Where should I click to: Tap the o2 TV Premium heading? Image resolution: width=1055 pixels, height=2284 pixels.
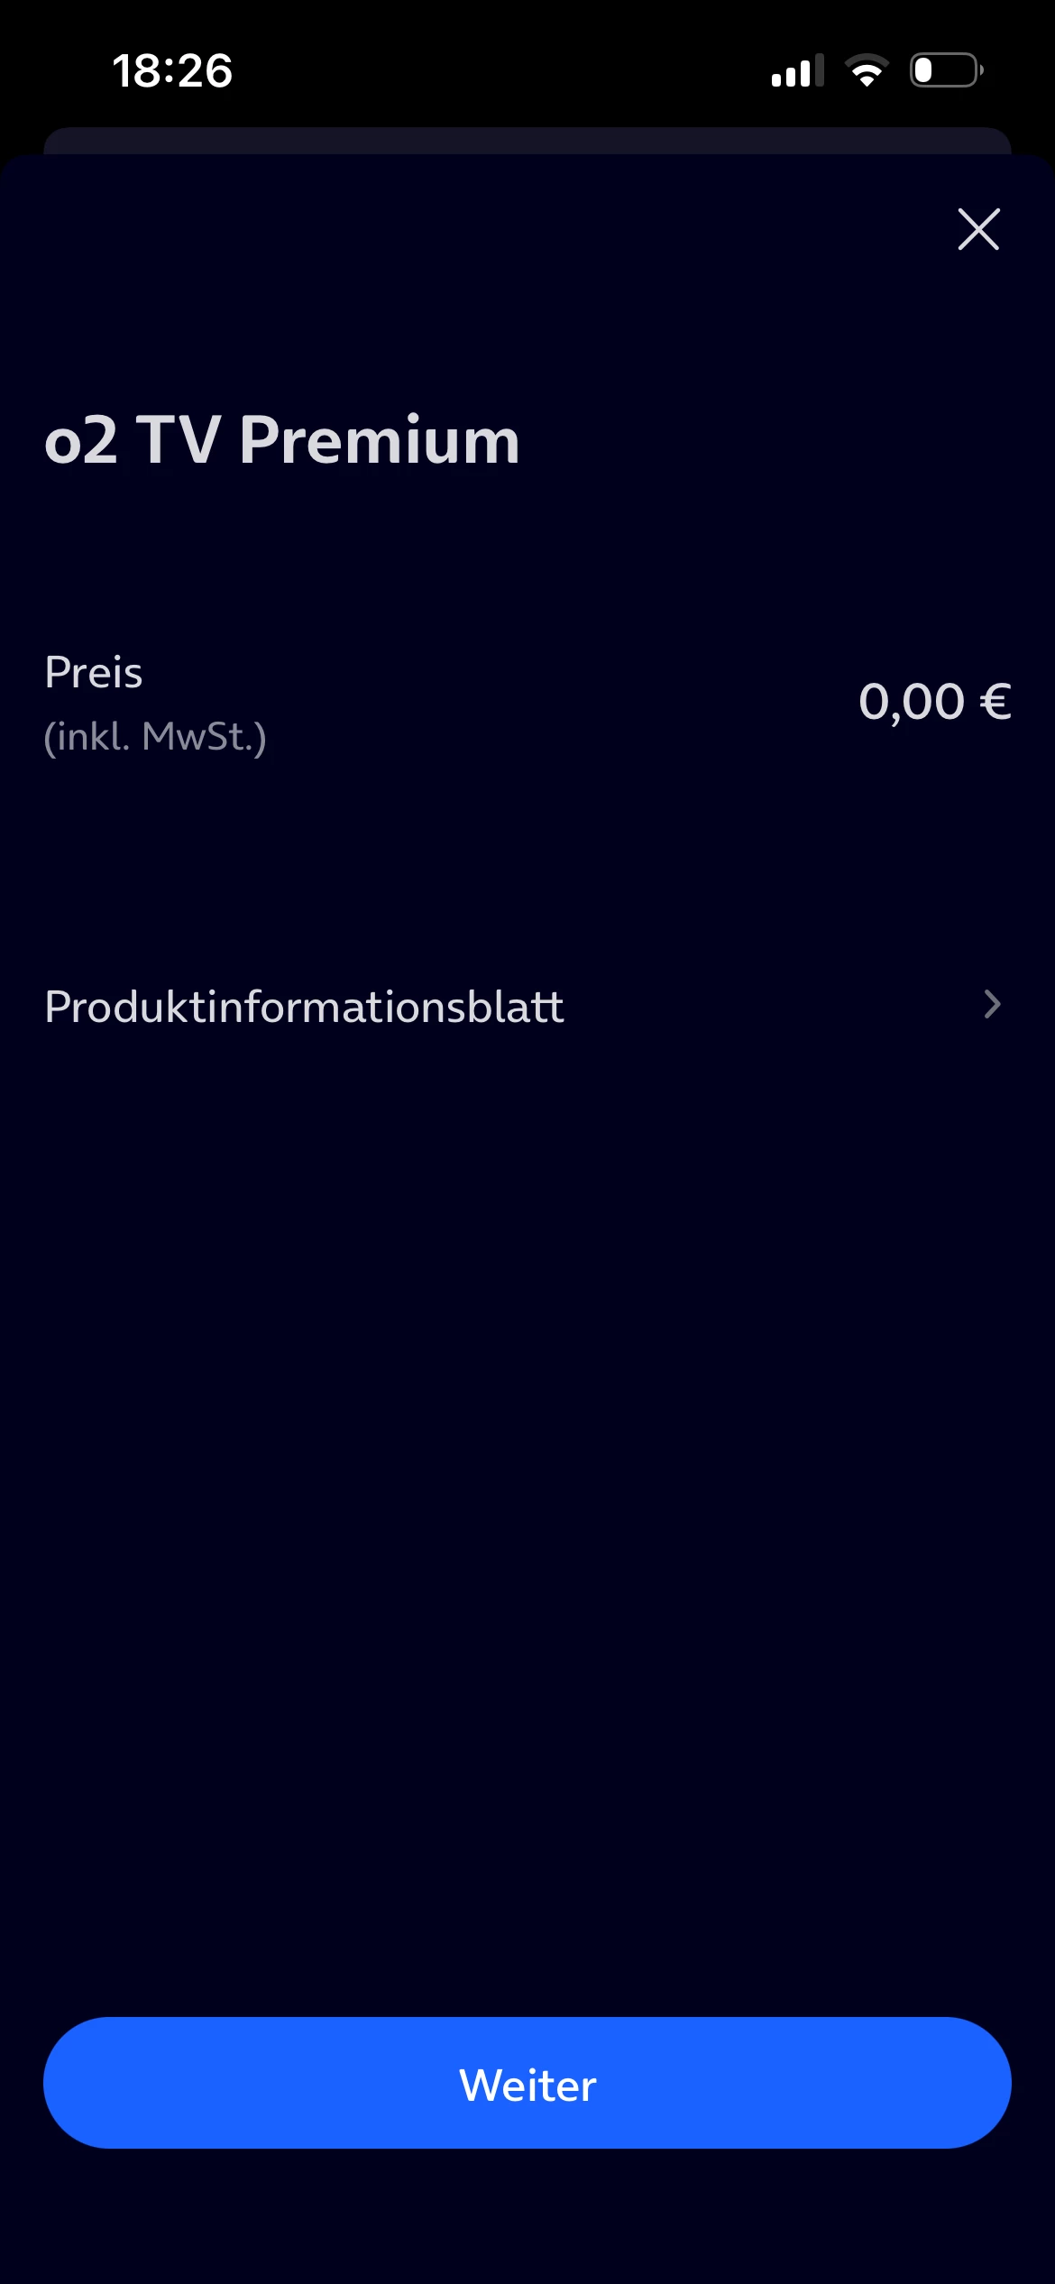point(282,440)
